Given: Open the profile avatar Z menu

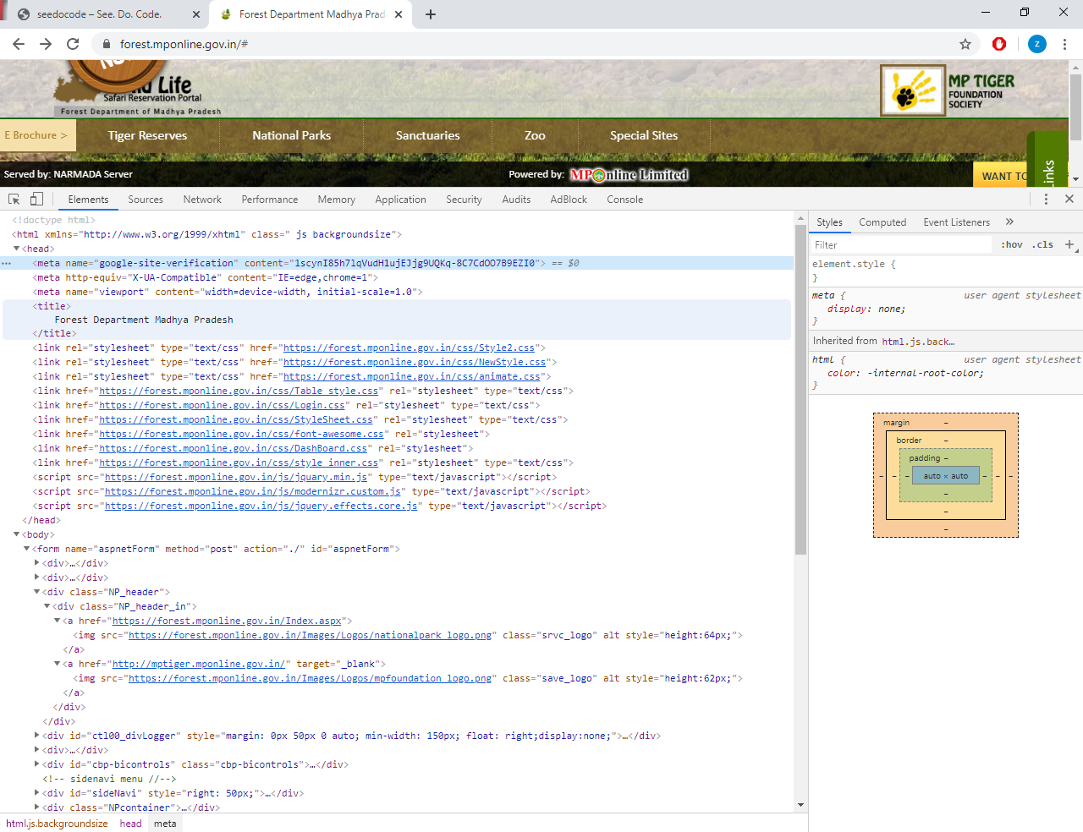Looking at the screenshot, I should point(1037,44).
